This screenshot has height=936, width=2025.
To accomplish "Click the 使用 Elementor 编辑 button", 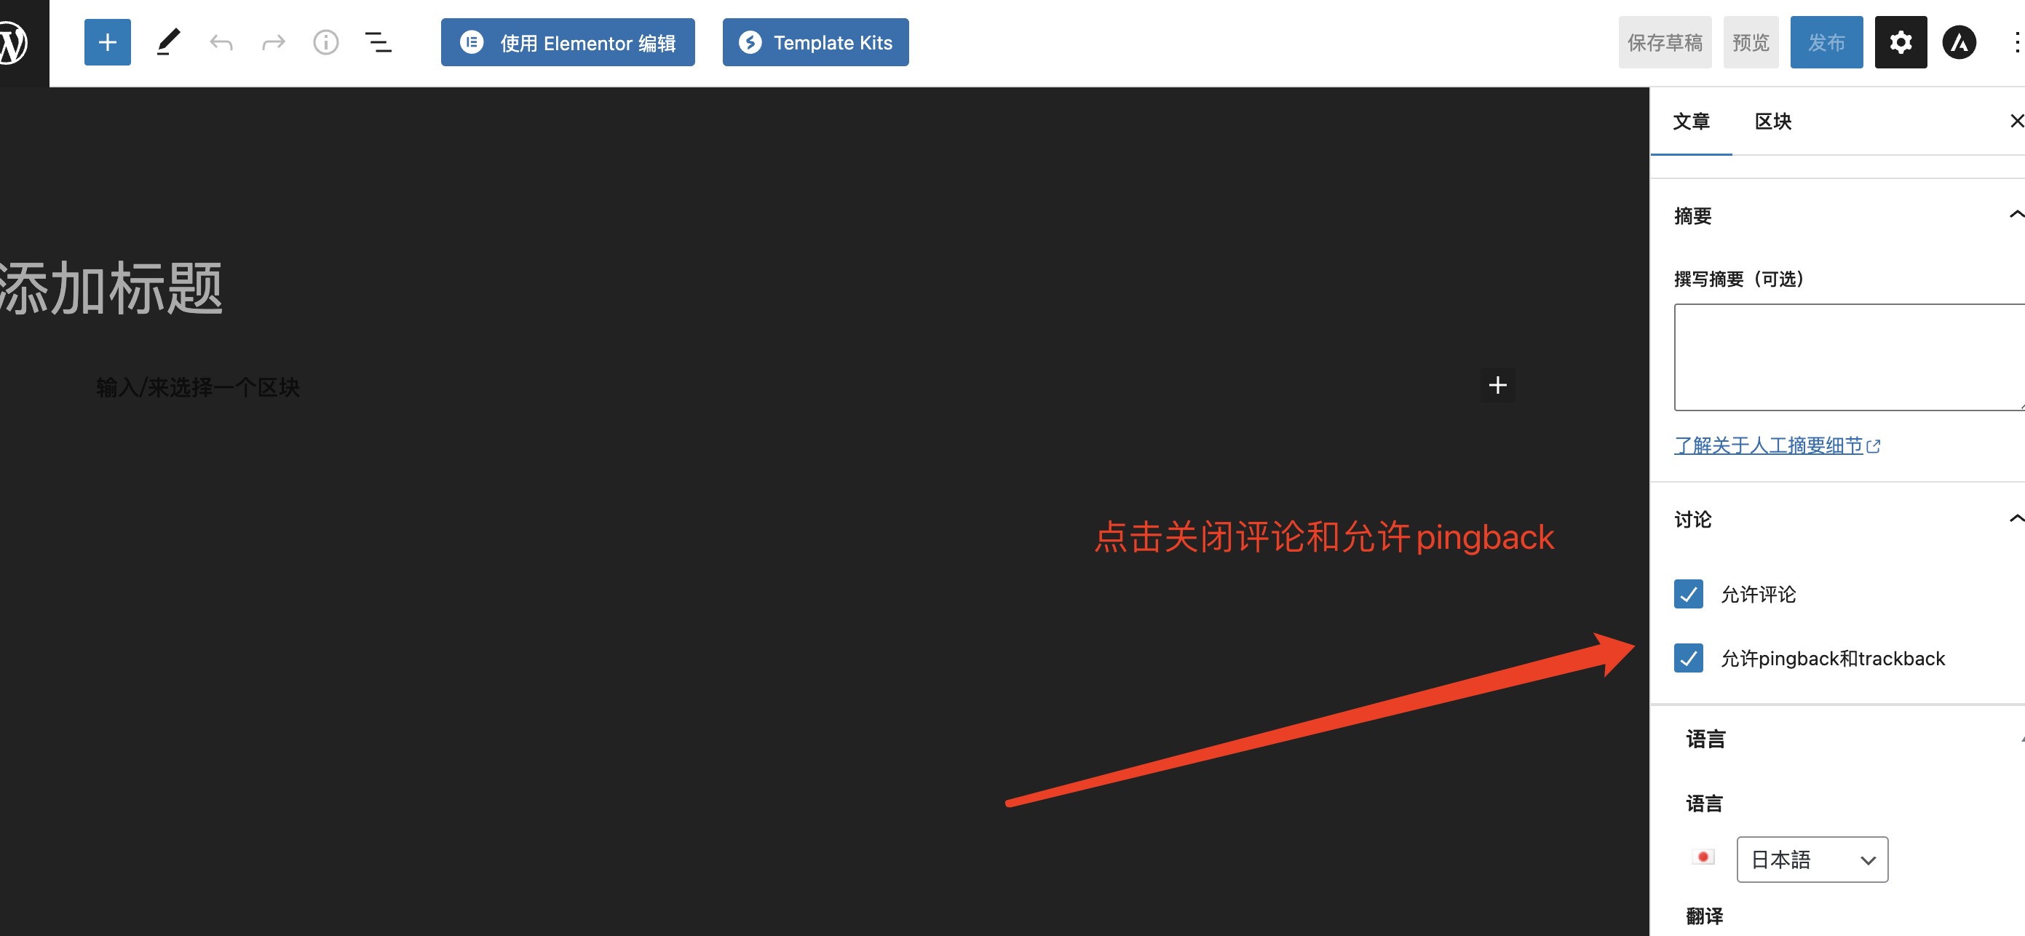I will pyautogui.click(x=568, y=42).
